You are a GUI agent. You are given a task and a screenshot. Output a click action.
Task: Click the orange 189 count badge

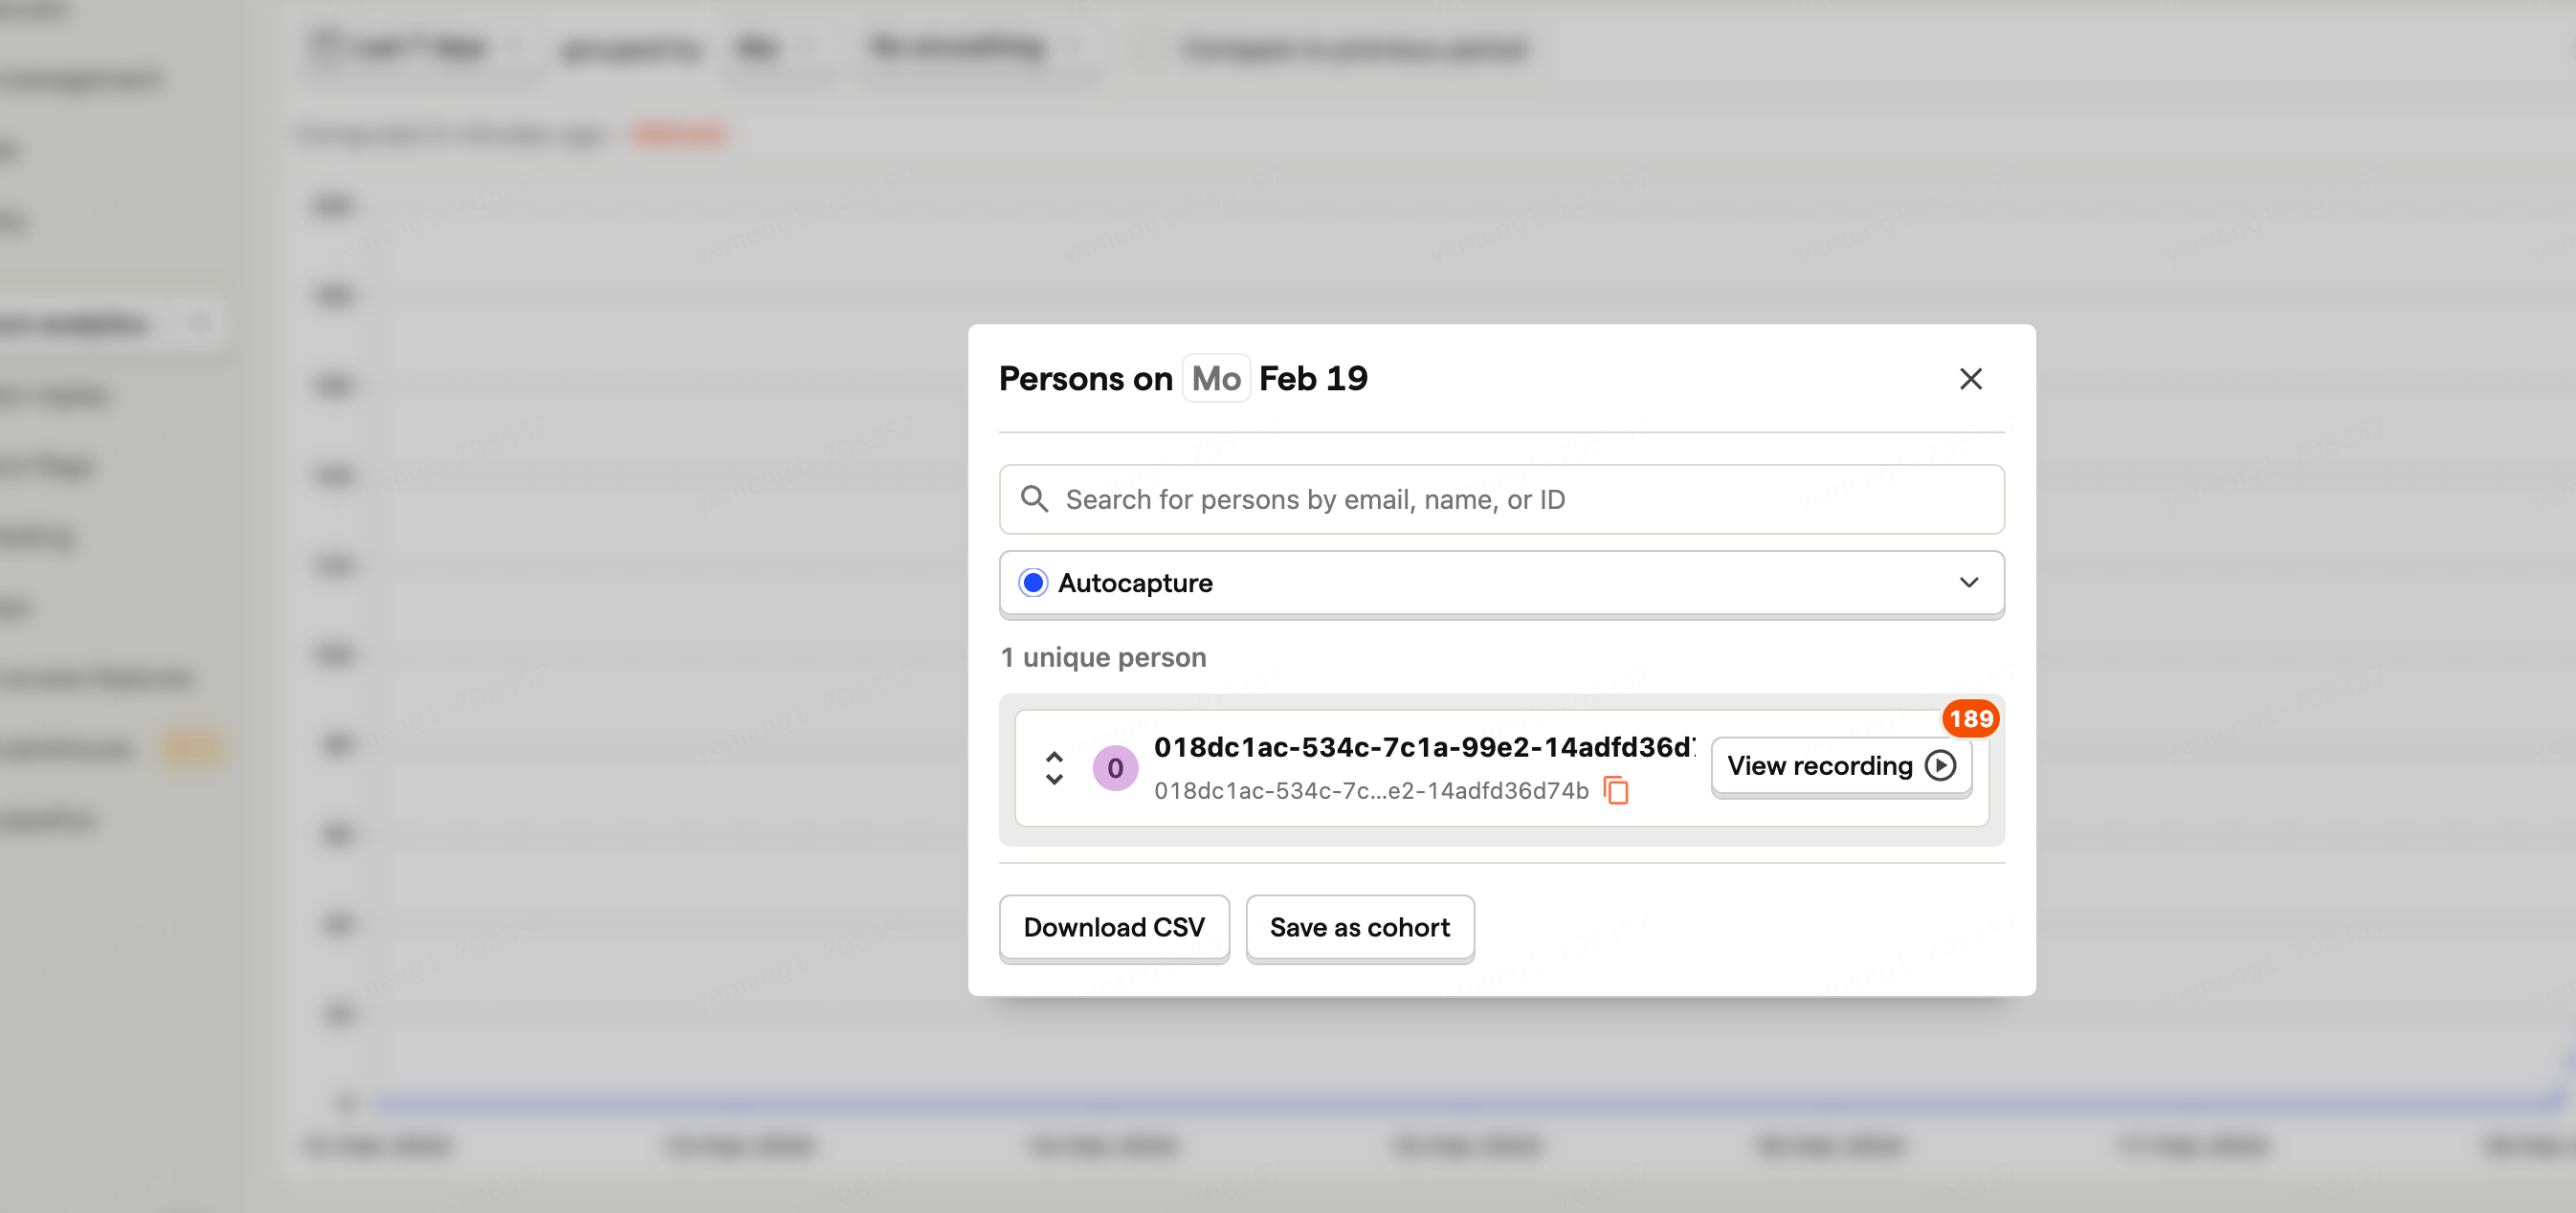(x=1970, y=718)
